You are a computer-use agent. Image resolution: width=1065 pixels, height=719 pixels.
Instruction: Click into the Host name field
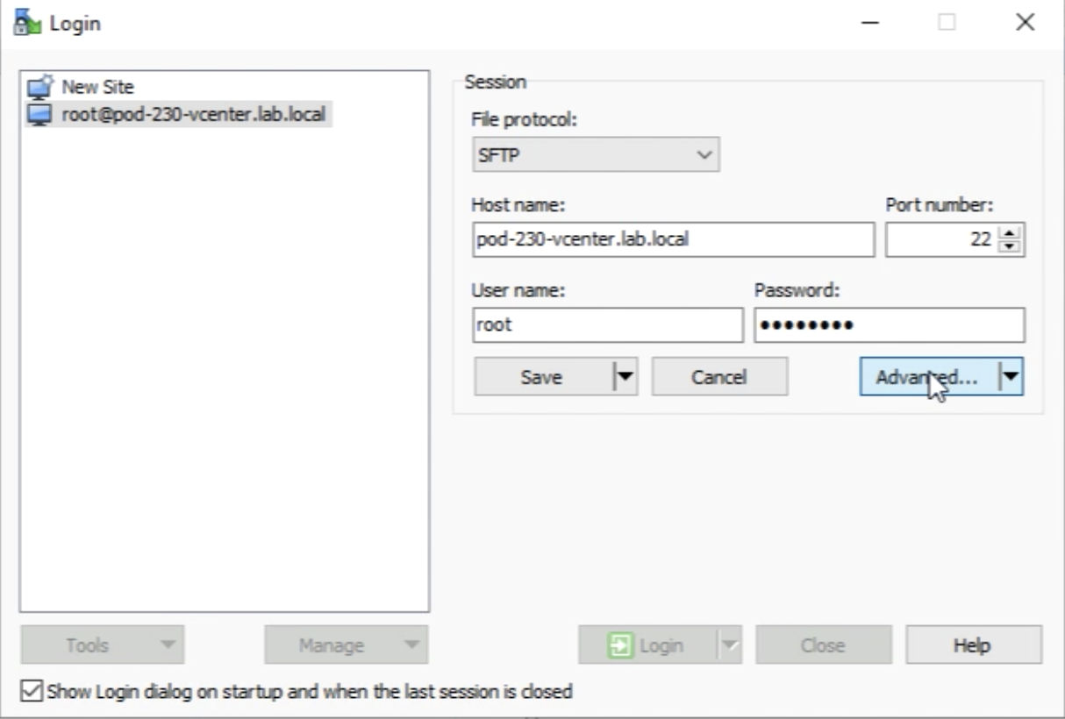[x=672, y=239]
